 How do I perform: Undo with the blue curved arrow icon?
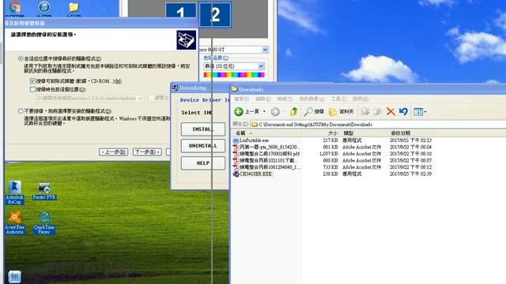pyautogui.click(x=403, y=112)
